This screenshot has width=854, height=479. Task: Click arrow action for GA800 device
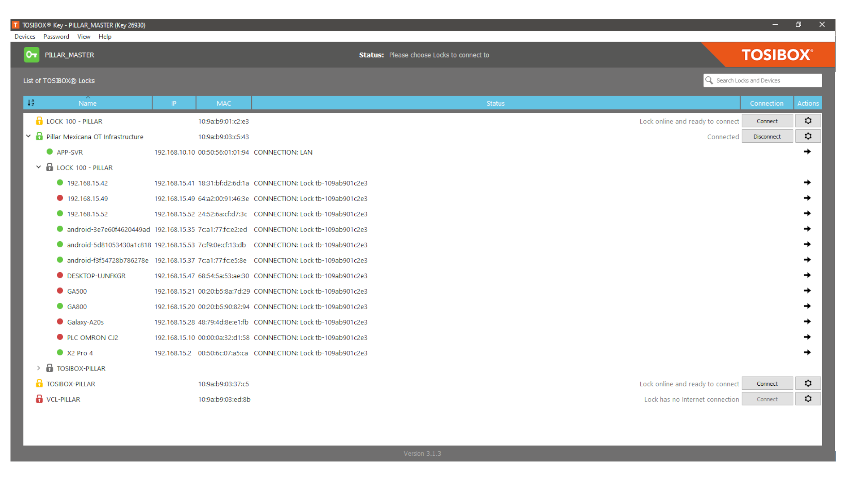(x=807, y=306)
